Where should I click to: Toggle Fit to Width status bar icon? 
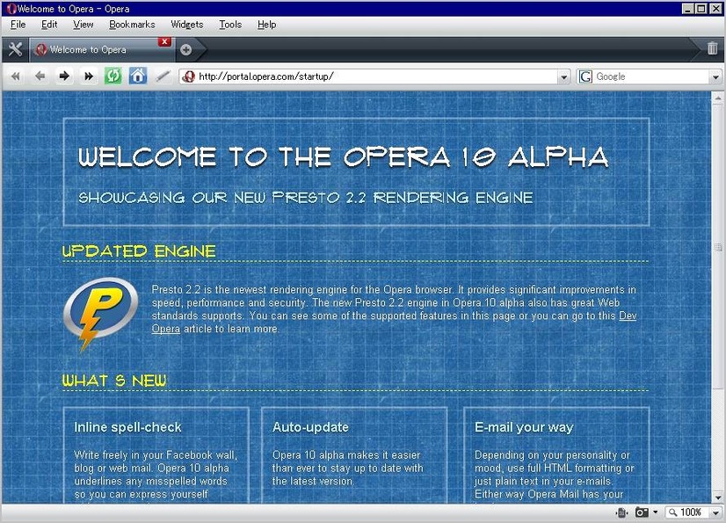[621, 512]
